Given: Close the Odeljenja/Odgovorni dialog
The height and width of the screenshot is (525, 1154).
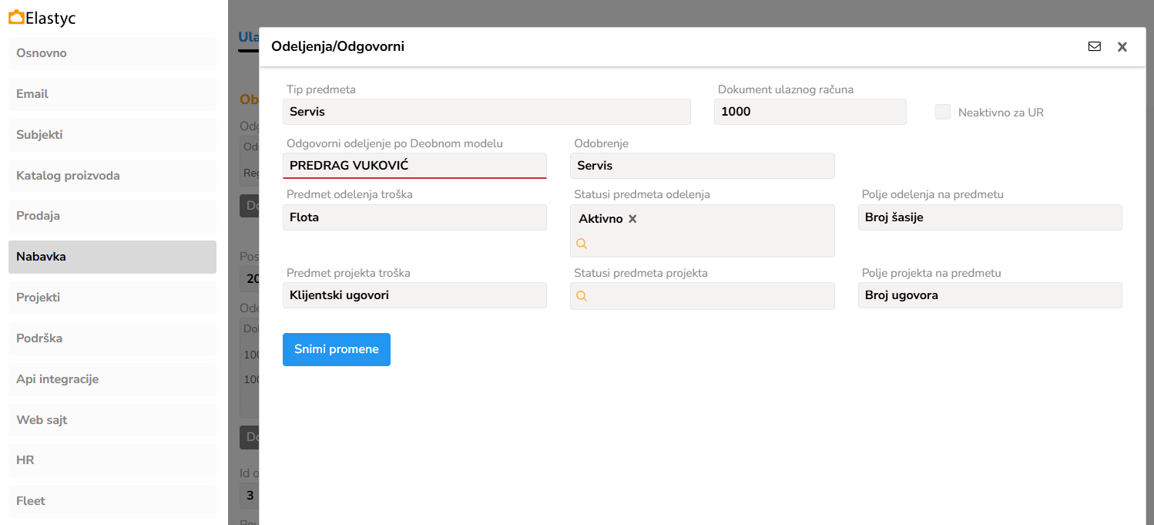Looking at the screenshot, I should tap(1122, 47).
